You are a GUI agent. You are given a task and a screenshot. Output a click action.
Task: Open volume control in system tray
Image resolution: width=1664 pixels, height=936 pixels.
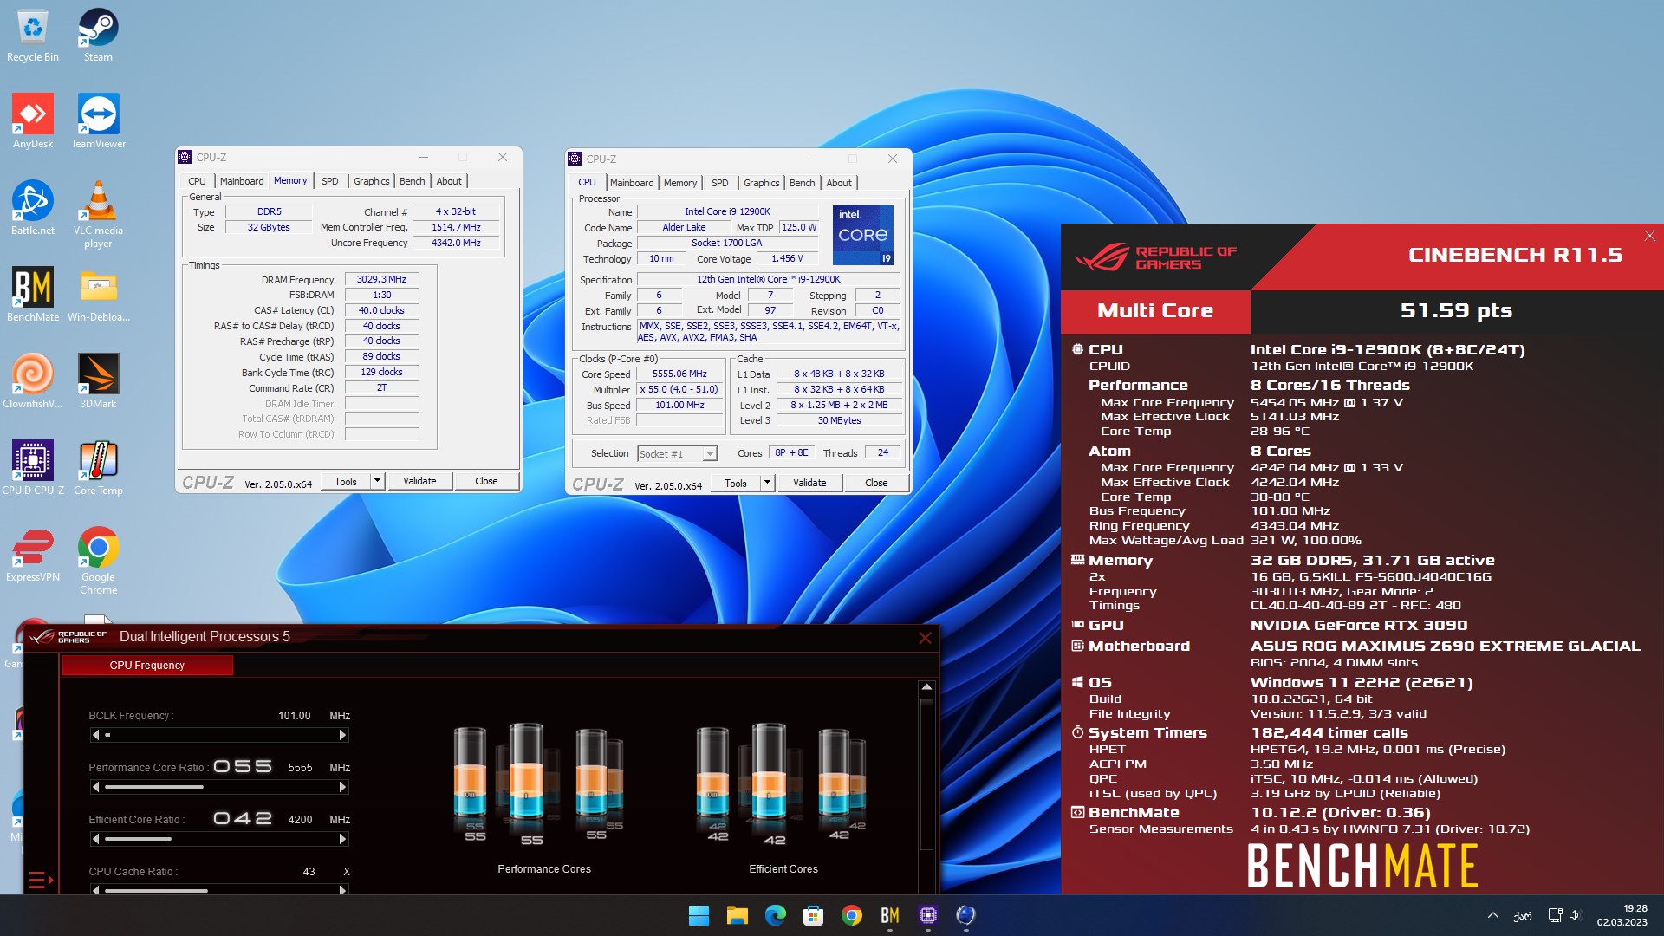1576,915
